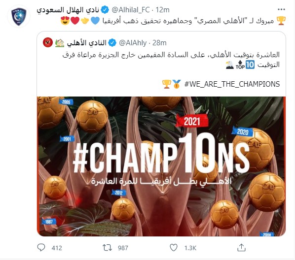295x260 pixels.
Task: Open the three-dot more options menu
Action: (x=281, y=9)
